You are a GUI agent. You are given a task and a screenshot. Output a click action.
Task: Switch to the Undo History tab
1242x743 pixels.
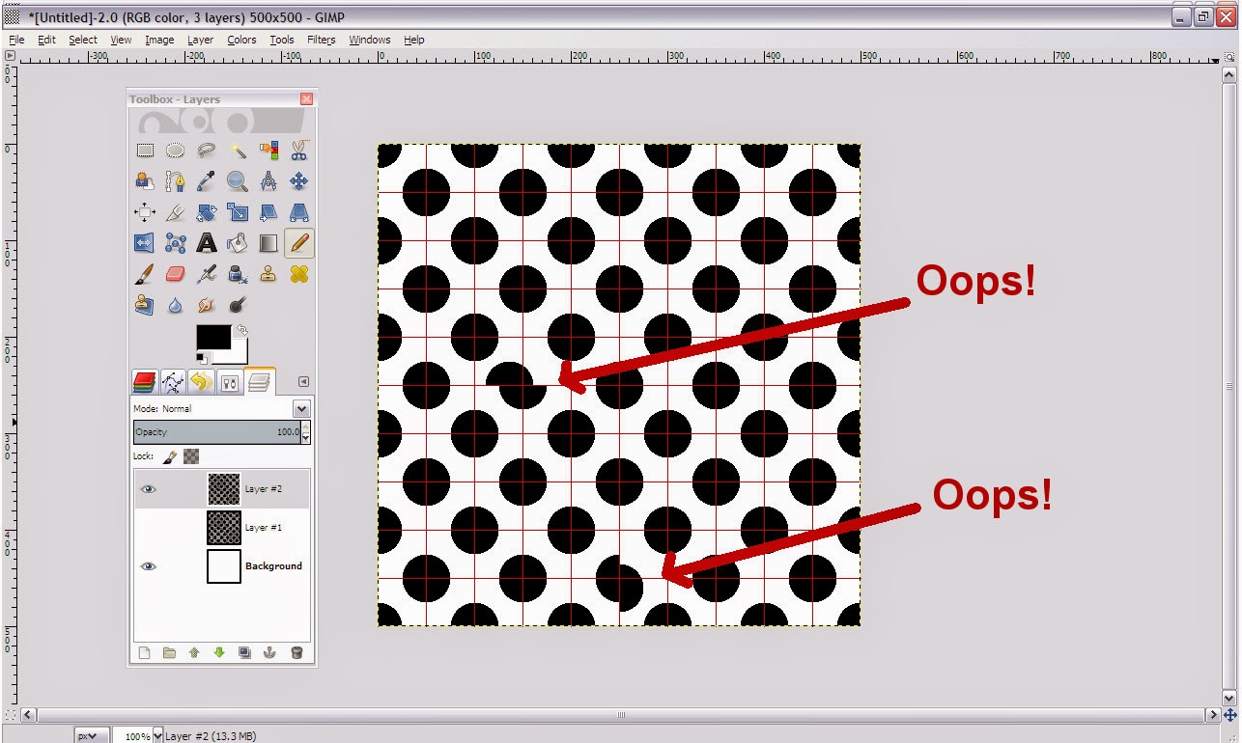(201, 382)
